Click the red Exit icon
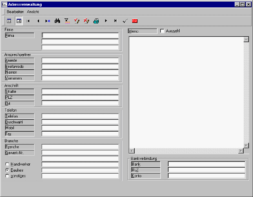The height and width of the screenshot is (197, 253). [135, 20]
